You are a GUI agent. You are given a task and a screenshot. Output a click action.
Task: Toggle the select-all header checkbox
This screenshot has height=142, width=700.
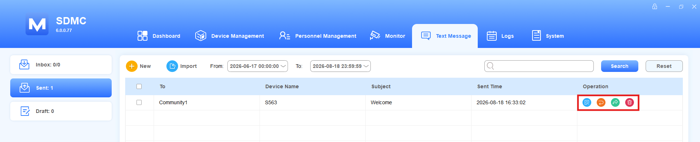pyautogui.click(x=139, y=86)
